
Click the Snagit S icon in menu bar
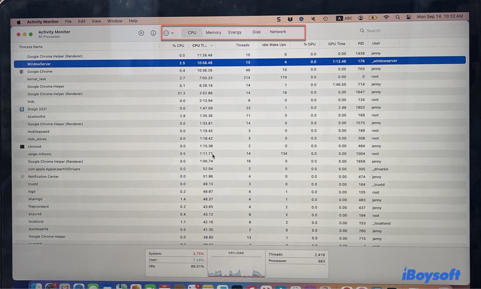click(279, 19)
